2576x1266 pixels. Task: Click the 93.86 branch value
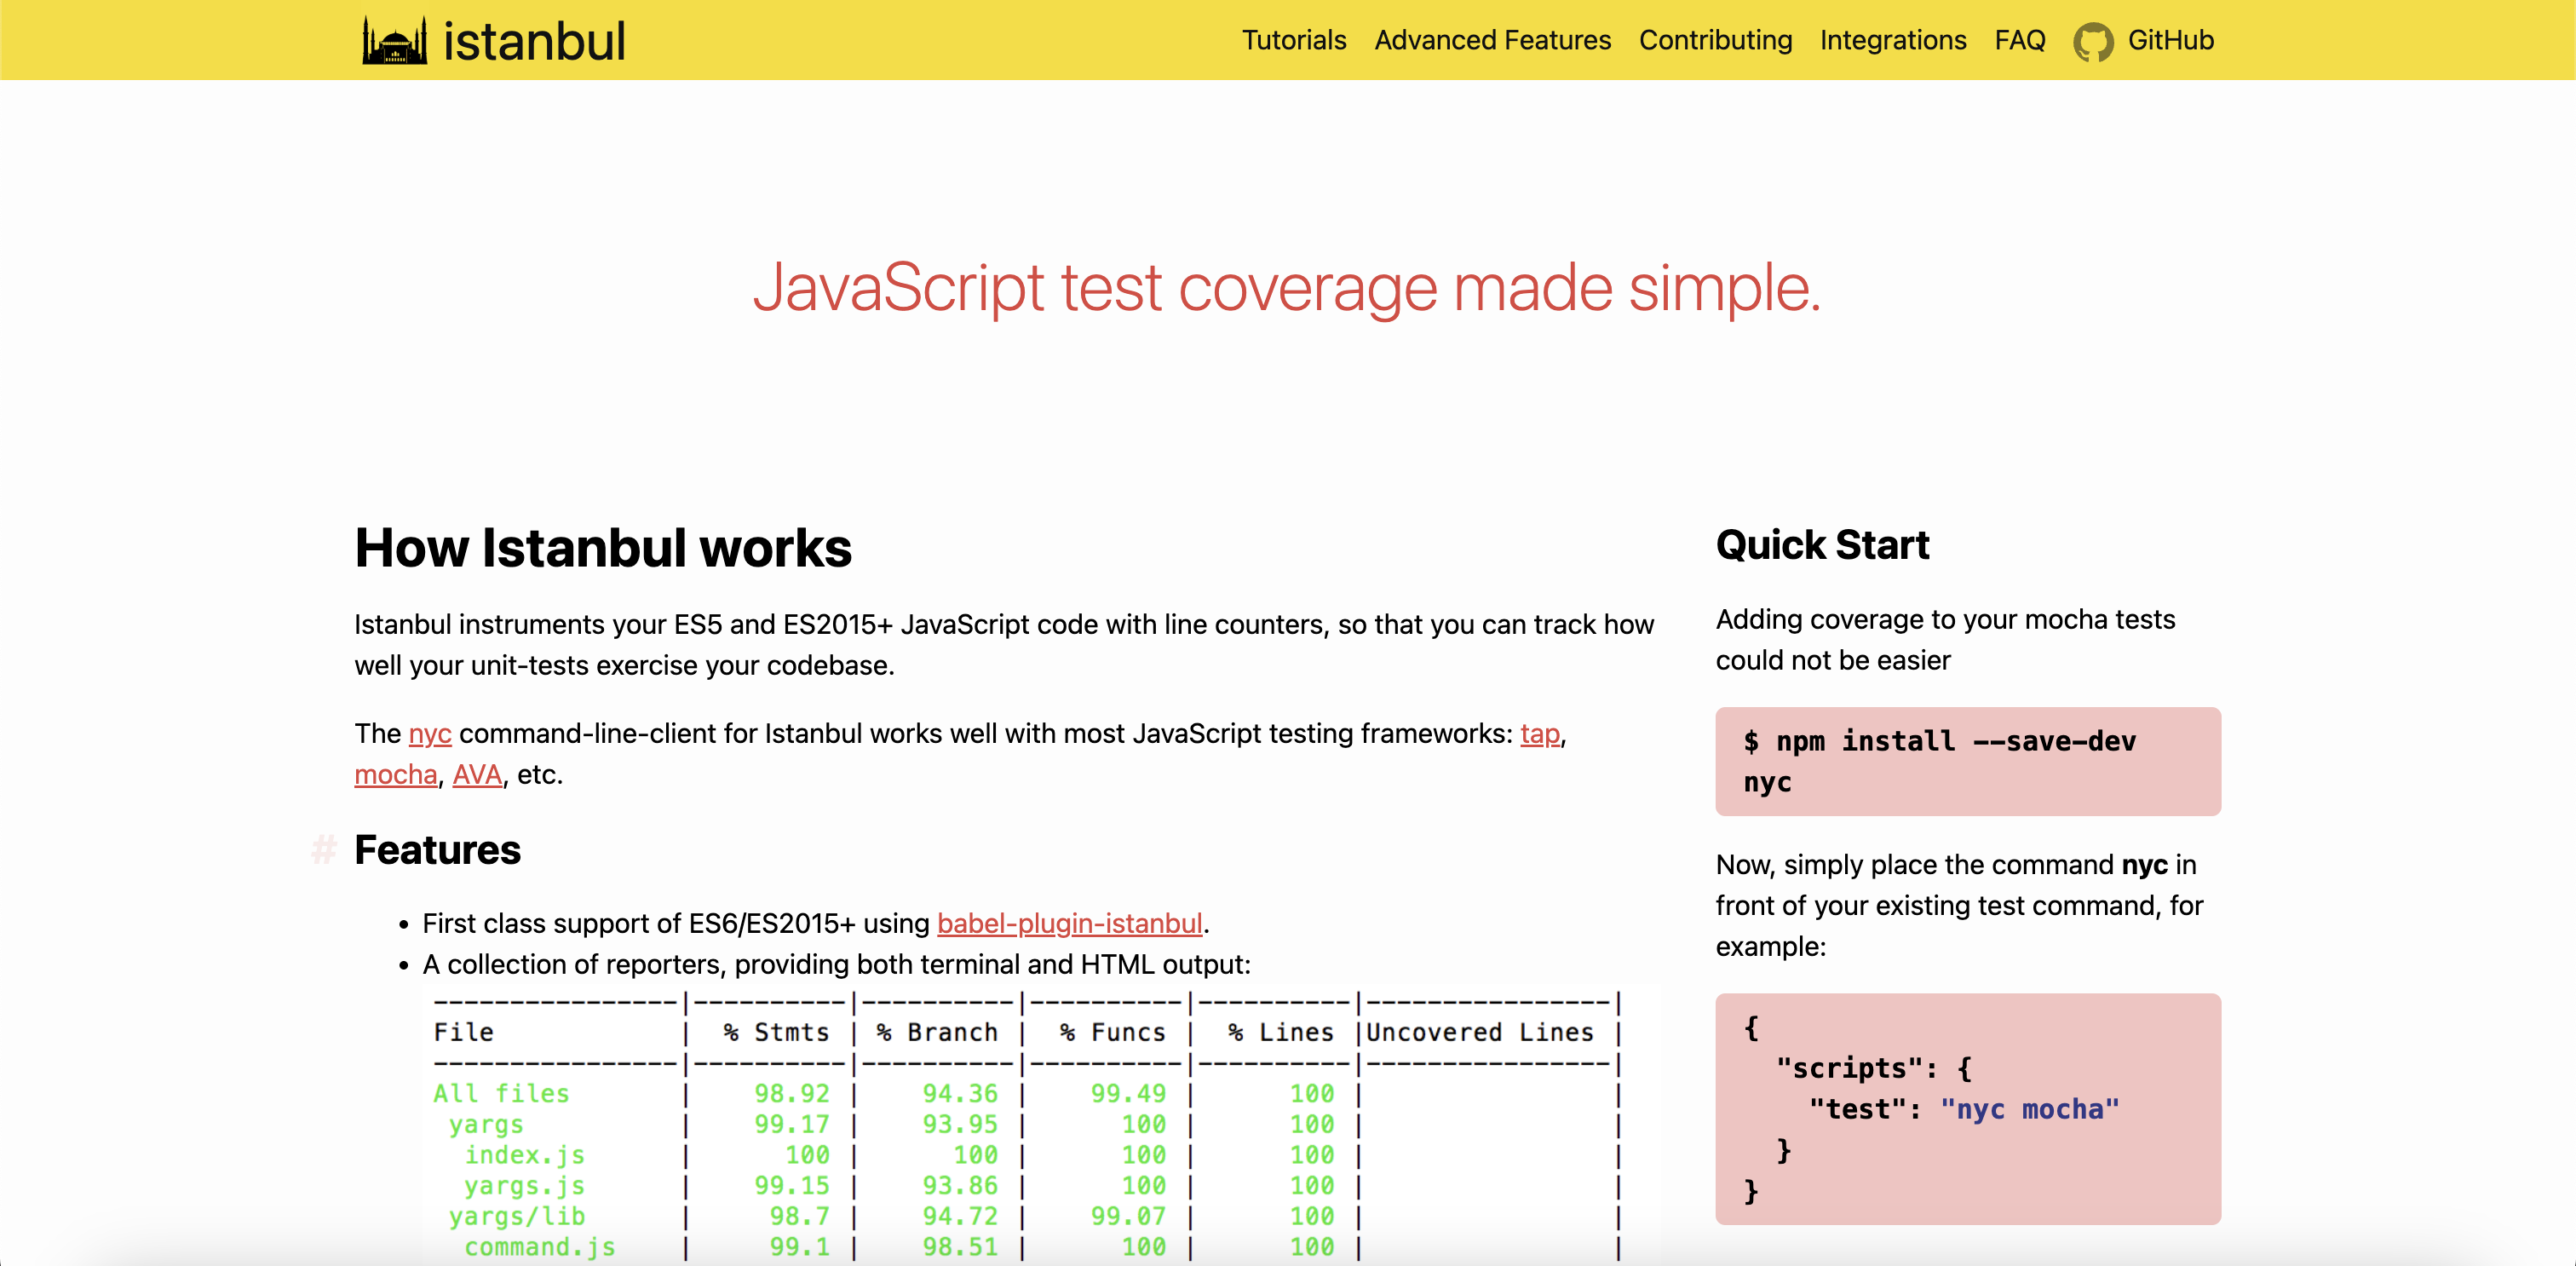coord(960,1186)
